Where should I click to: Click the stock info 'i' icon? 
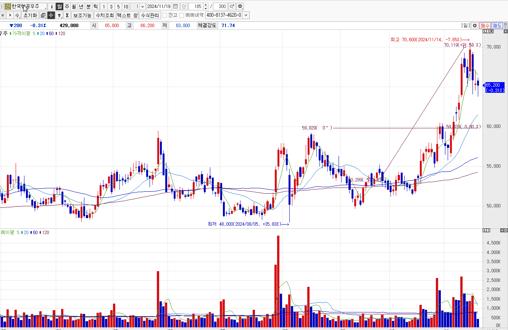pos(52,6)
